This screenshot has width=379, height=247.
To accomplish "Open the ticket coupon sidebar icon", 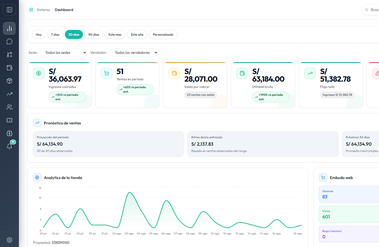I will tap(9, 120).
